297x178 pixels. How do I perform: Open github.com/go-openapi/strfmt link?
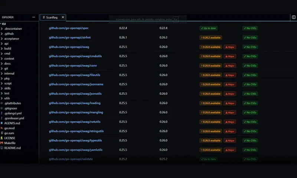click(x=70, y=38)
